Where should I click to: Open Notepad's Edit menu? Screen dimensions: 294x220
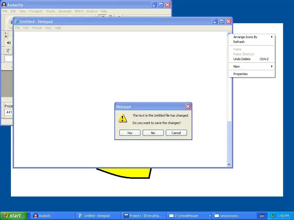26,28
